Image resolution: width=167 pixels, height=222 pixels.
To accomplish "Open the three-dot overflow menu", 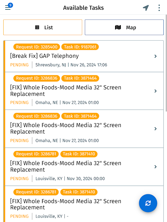I will [x=159, y=8].
